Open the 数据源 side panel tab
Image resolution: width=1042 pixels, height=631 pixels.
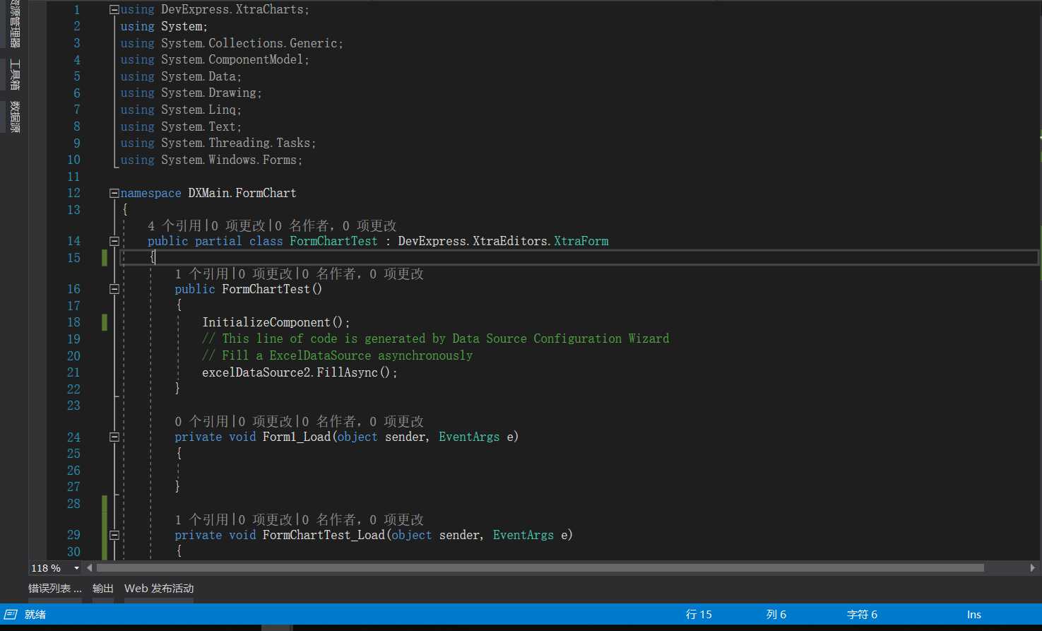(x=14, y=117)
